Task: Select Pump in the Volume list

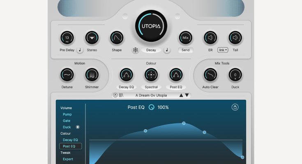Action: (x=67, y=114)
